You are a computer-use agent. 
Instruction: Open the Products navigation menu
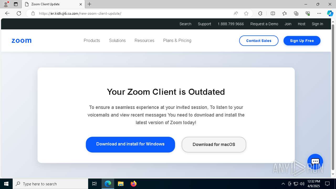tap(92, 40)
